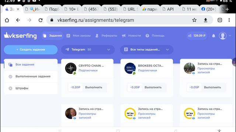Open the browser downloads icon
The image size is (236, 132).
(206, 20)
